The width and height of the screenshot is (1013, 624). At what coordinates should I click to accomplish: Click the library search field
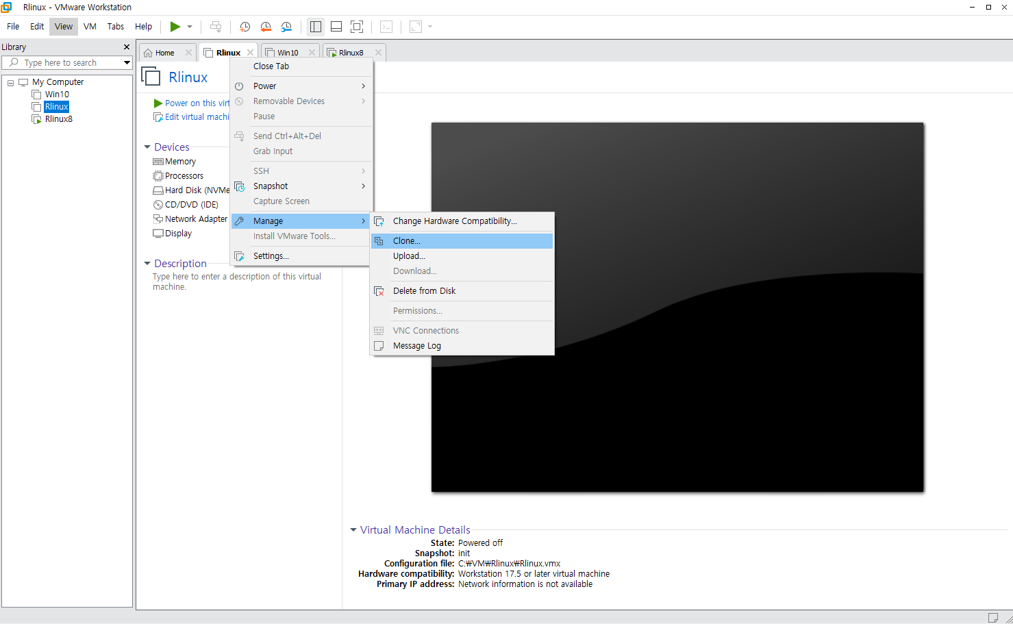tap(66, 62)
